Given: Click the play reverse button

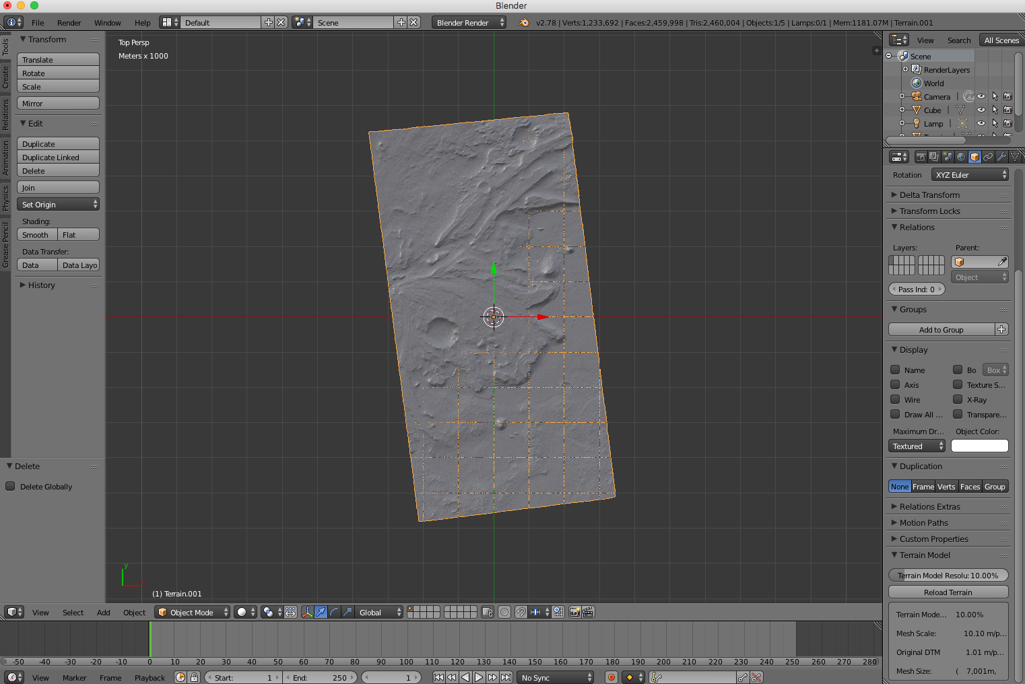Looking at the screenshot, I should tap(465, 677).
